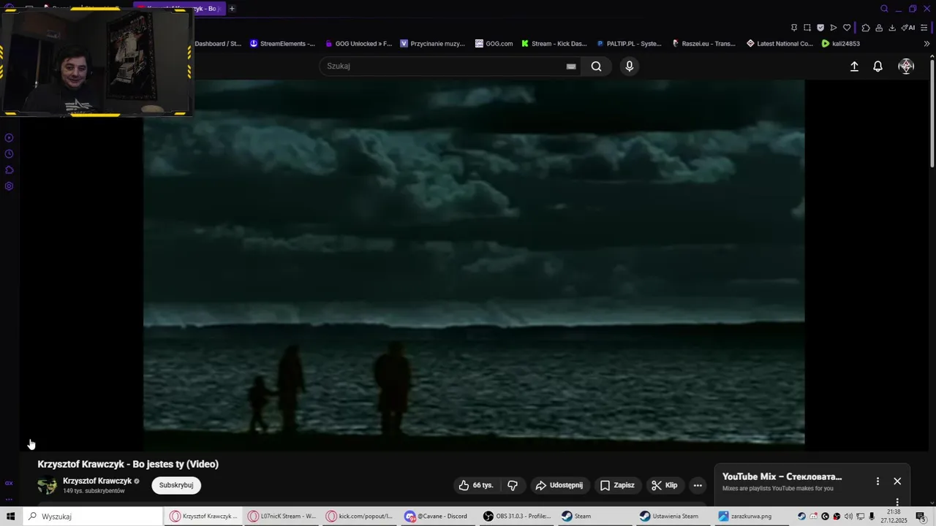Image resolution: width=936 pixels, height=526 pixels.
Task: Create a clip with Klip button
Action: coord(665,485)
